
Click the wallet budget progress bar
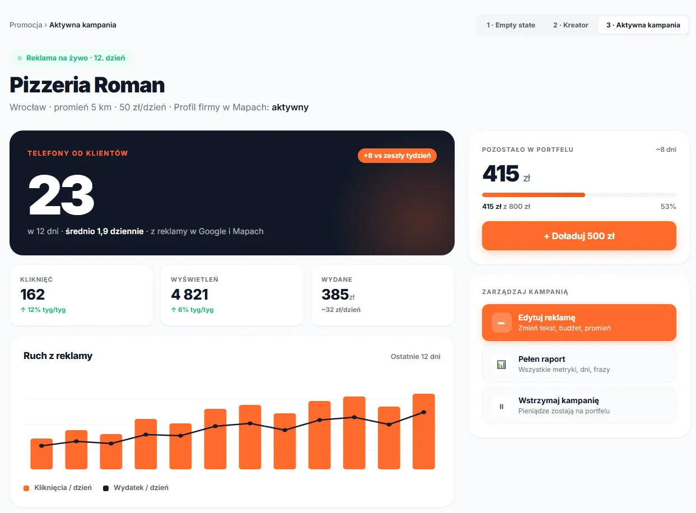pyautogui.click(x=579, y=195)
